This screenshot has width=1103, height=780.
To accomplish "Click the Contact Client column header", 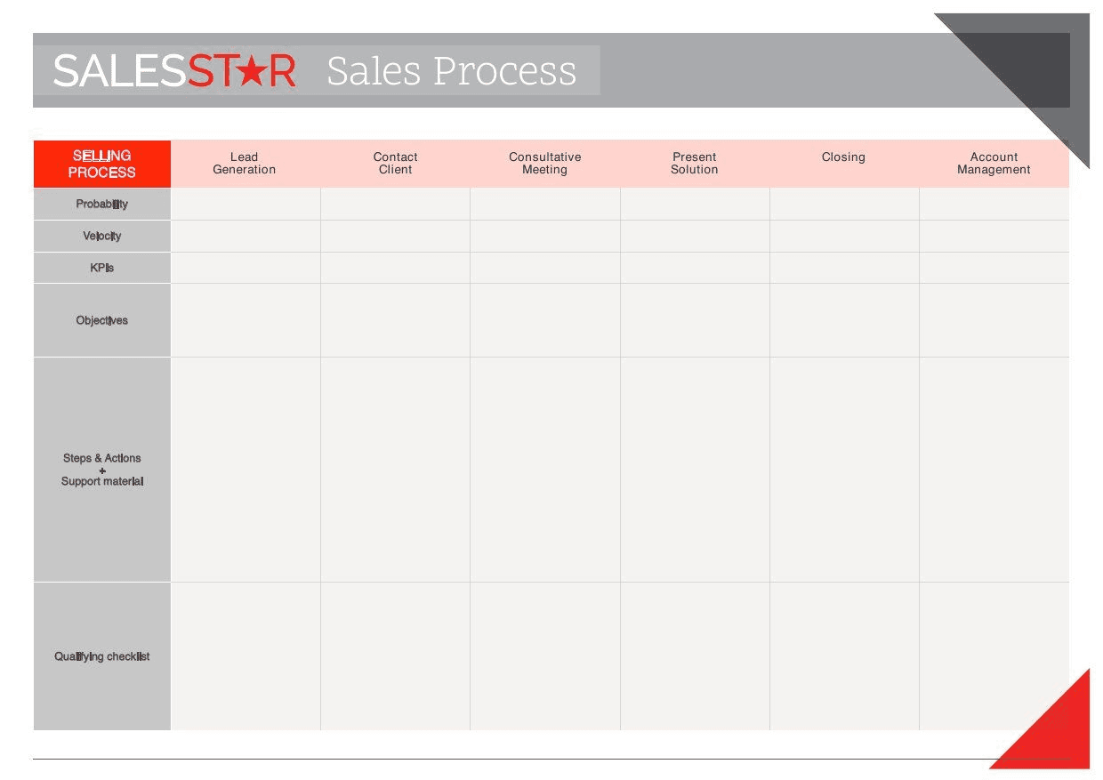I will [395, 164].
